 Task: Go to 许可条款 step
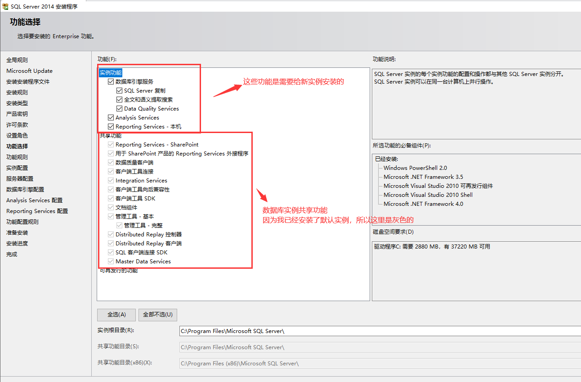pos(17,125)
